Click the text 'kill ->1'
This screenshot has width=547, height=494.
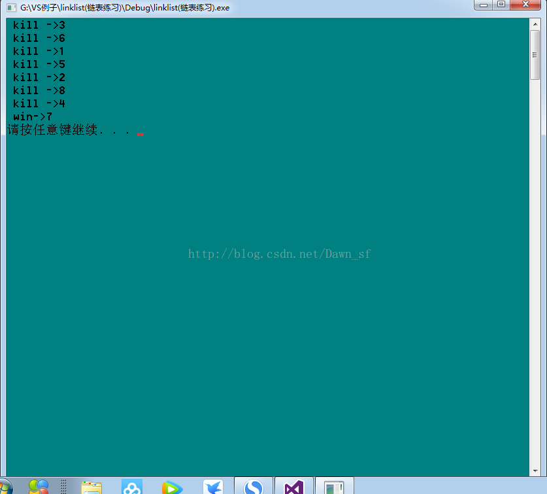coord(39,51)
